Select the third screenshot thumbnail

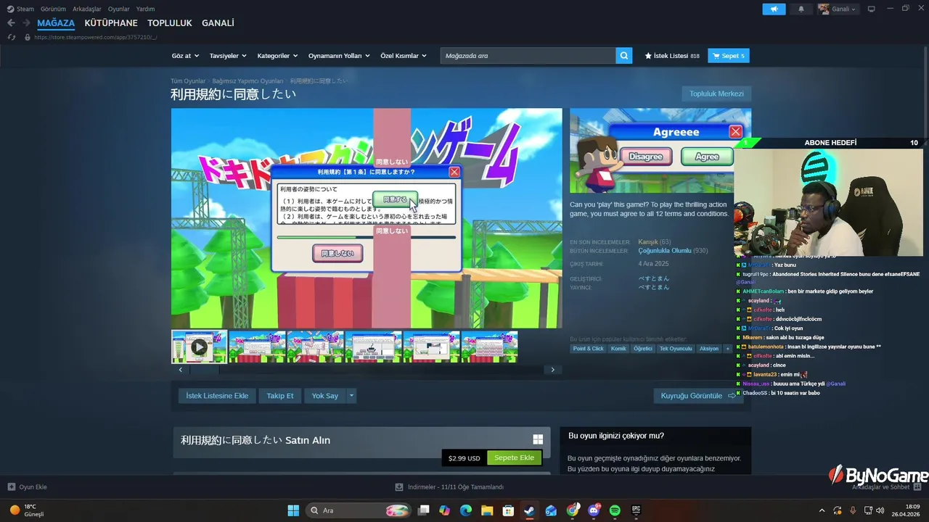(x=315, y=347)
